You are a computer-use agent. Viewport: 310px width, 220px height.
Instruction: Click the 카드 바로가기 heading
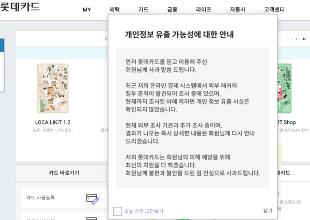coord(64,173)
